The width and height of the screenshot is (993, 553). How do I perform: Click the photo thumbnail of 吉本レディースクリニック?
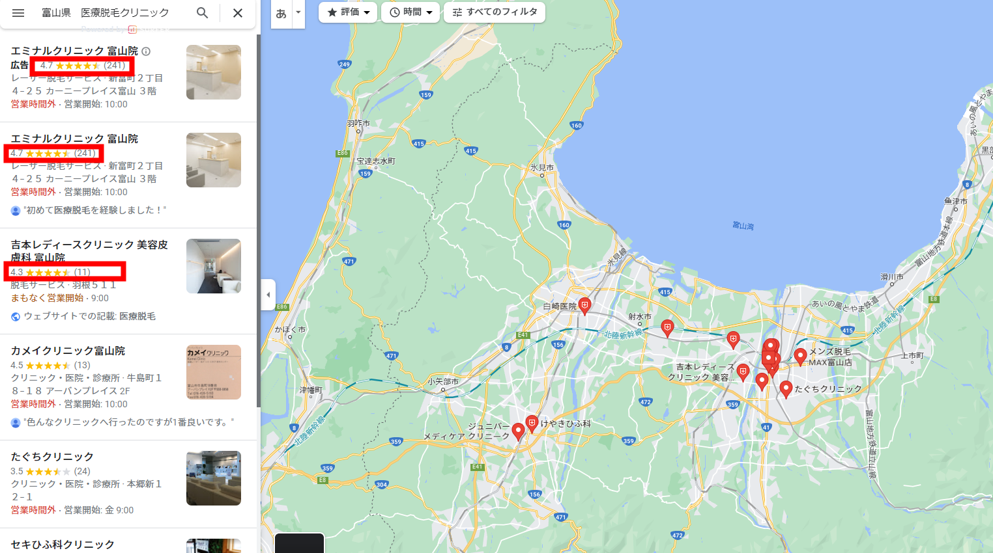pos(214,266)
